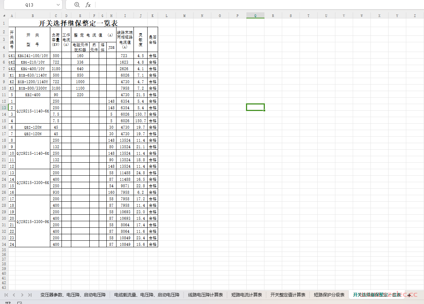Image resolution: width=424 pixels, height=304 pixels.
Task: Select the BXB-800/3300Y cell
Action: click(33, 88)
